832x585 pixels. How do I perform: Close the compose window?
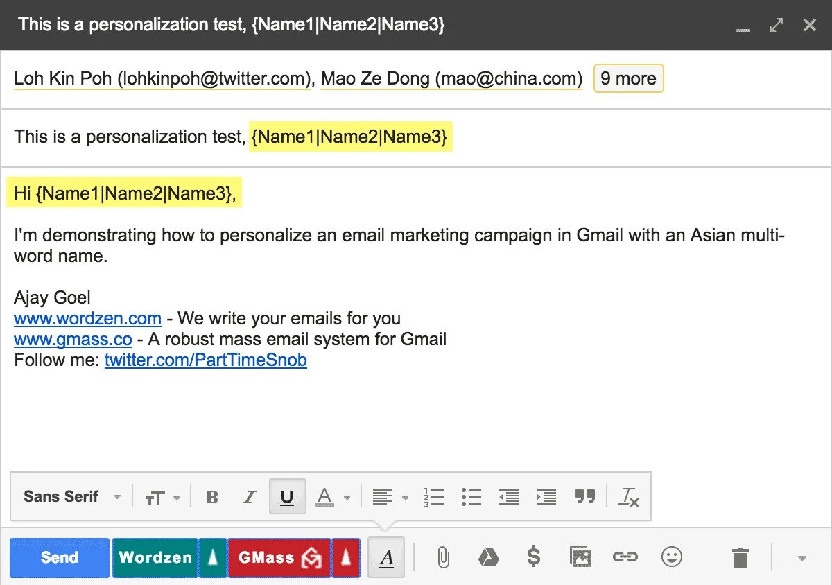point(809,25)
